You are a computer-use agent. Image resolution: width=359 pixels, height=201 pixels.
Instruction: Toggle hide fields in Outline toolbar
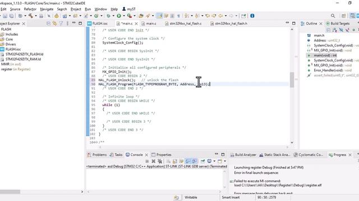pos(341,30)
